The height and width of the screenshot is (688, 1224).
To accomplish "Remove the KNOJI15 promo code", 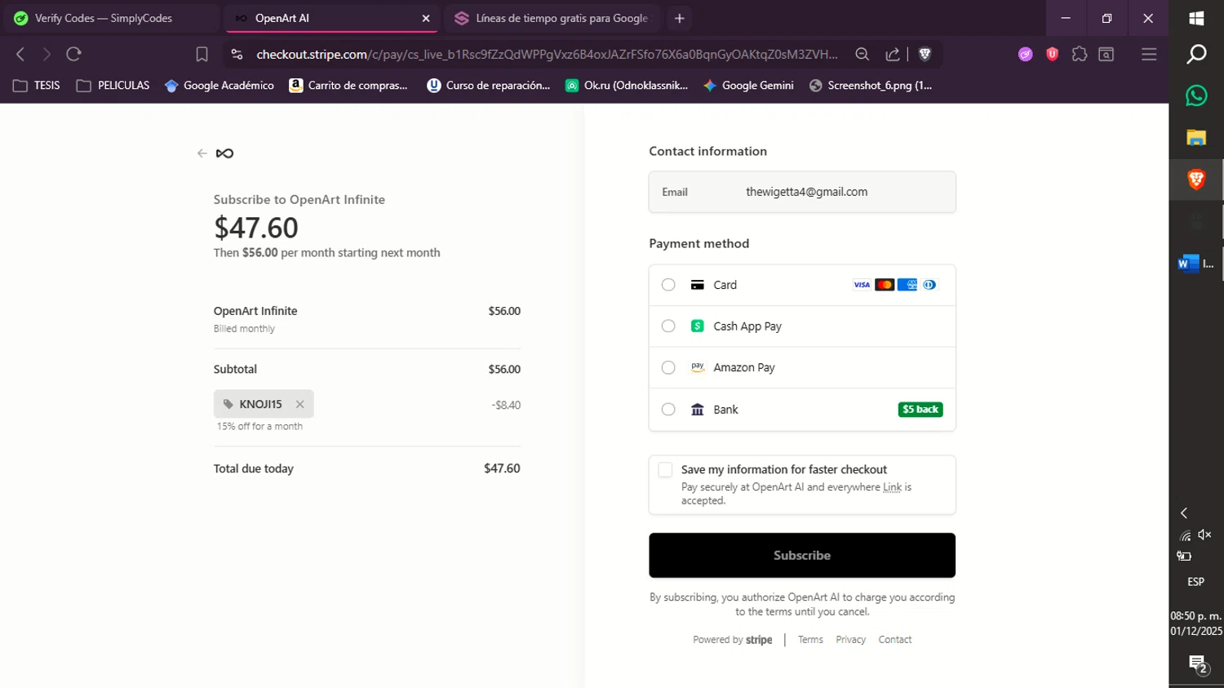I will coord(299,404).
